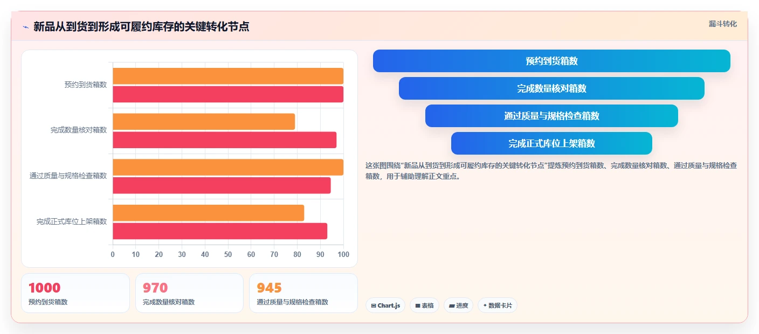Click the orange bar for 预约到货箱数
The image size is (759, 334).
click(228, 76)
